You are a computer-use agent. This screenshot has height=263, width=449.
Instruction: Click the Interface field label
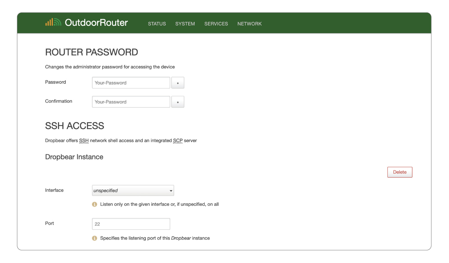pos(54,190)
